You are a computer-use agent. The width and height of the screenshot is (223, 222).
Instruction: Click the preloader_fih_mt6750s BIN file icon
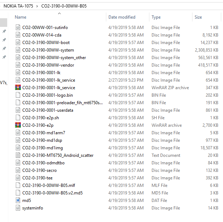[18, 102]
